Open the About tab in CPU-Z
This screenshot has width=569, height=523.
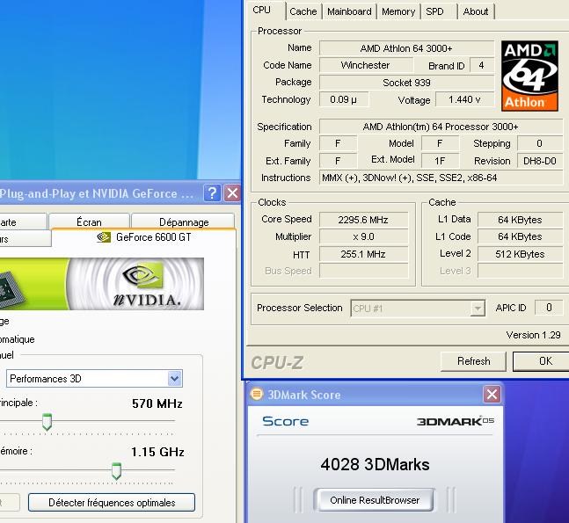coord(476,11)
